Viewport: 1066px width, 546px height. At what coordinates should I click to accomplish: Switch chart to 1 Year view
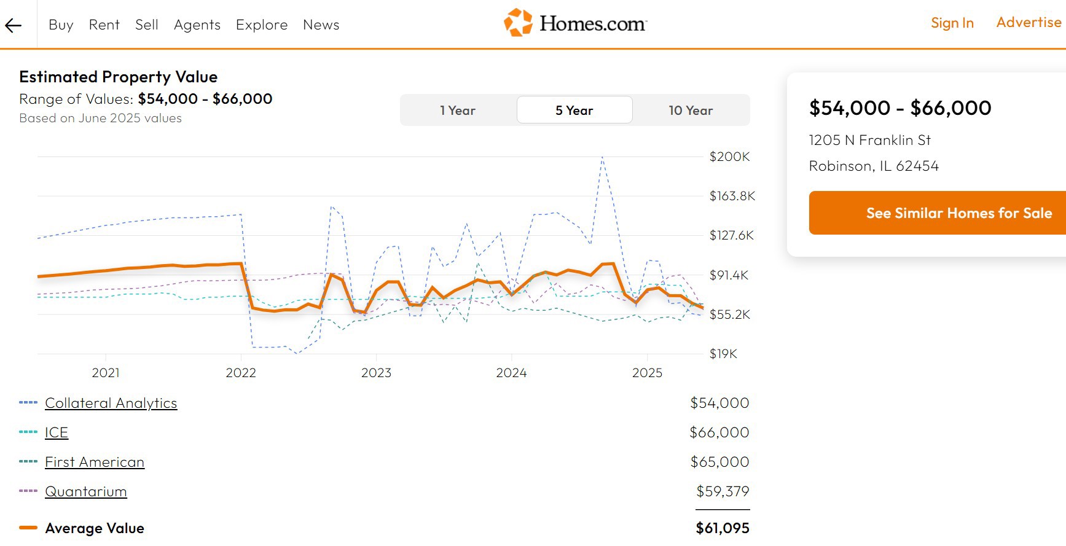click(458, 111)
